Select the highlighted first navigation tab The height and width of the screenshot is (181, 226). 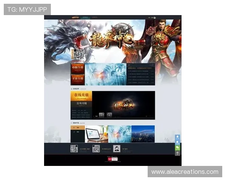coord(86,17)
